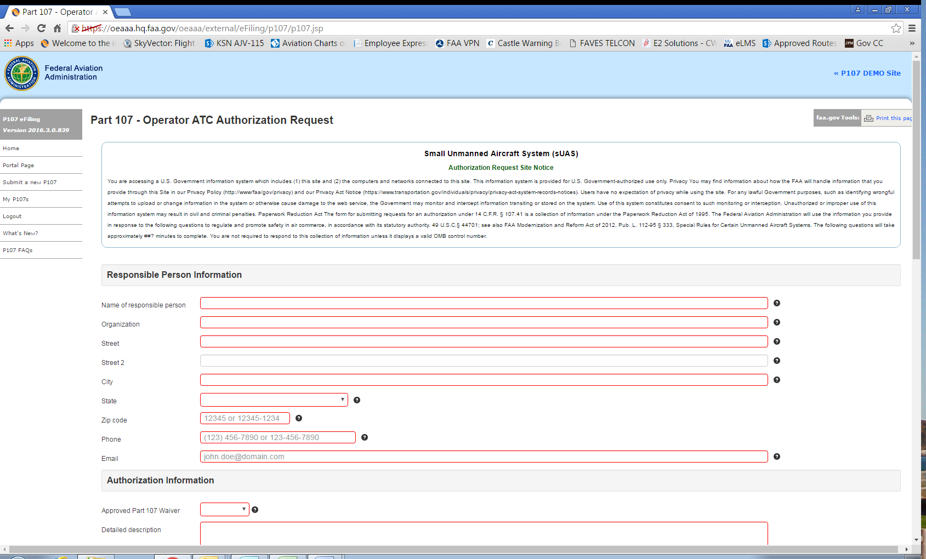Click the vertical page scrollbar thumb
The width and height of the screenshot is (926, 559).
(x=916, y=160)
